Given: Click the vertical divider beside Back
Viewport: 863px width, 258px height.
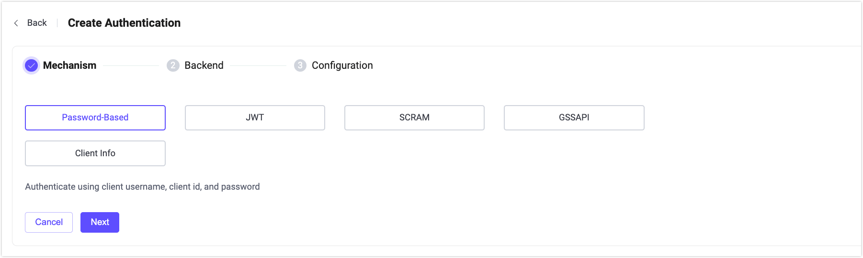Looking at the screenshot, I should point(57,23).
